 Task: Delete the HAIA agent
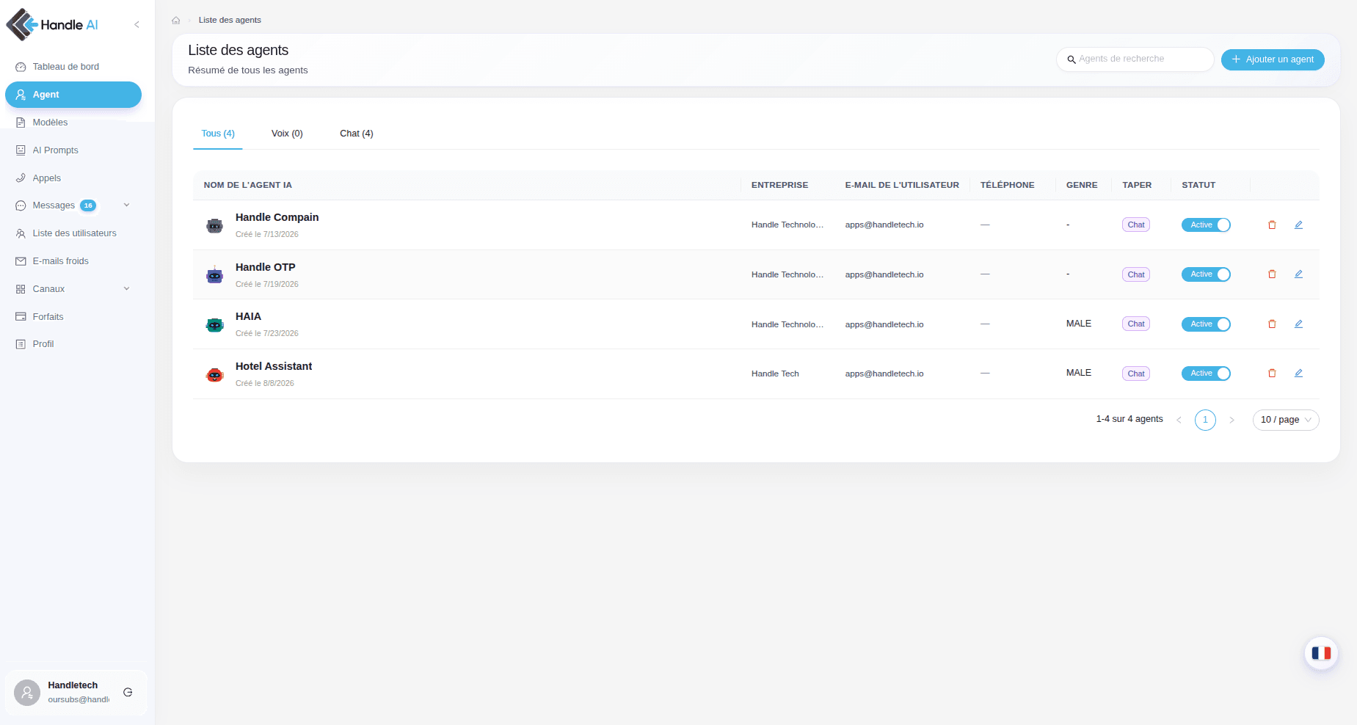1272,324
